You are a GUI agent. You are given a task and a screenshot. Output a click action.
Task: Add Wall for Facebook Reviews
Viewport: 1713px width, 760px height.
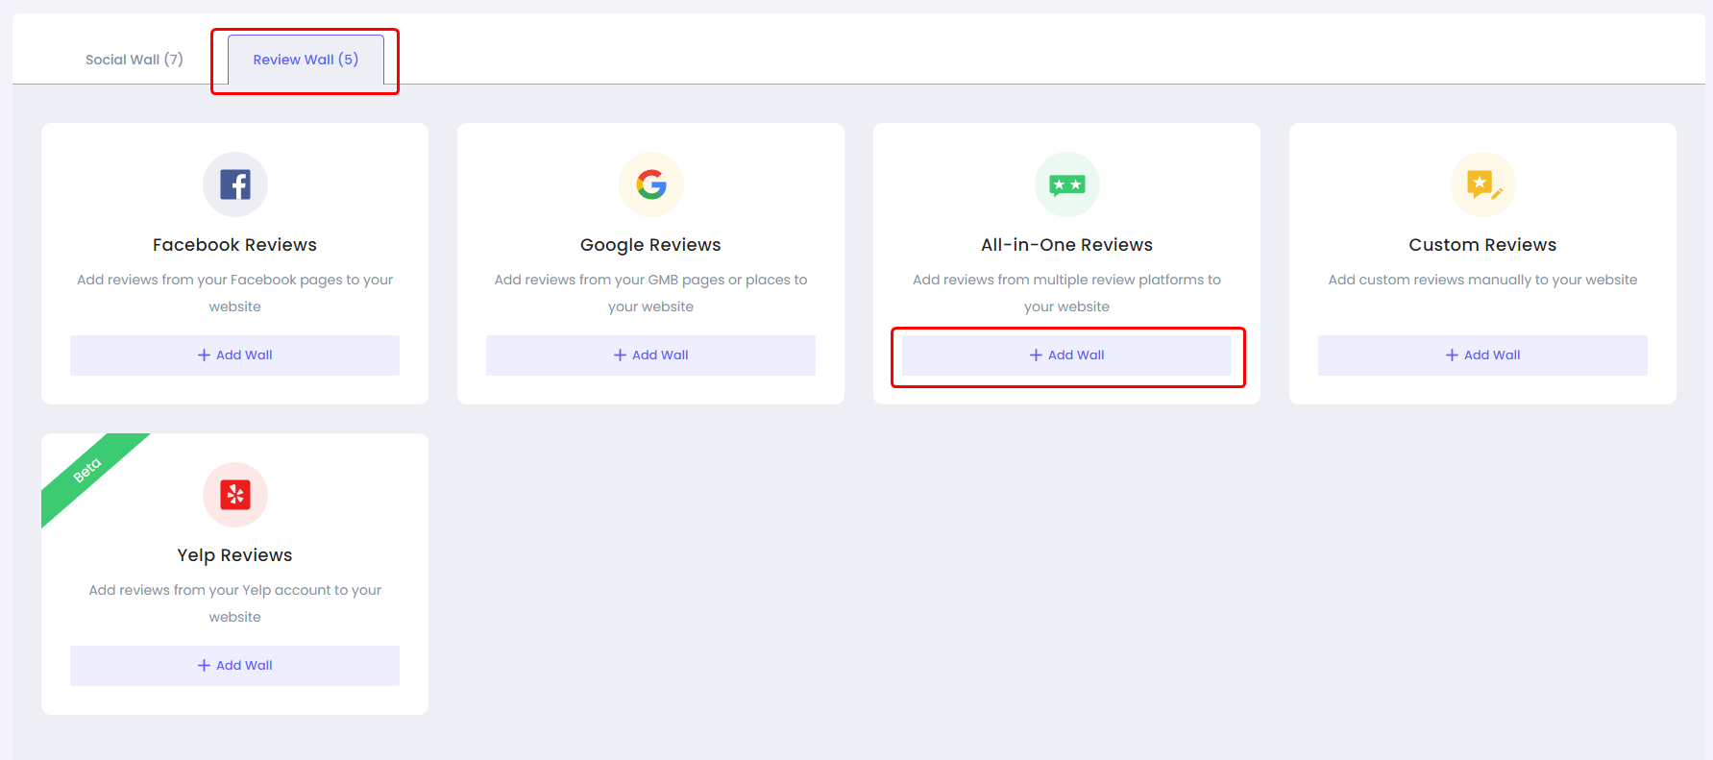tap(234, 355)
